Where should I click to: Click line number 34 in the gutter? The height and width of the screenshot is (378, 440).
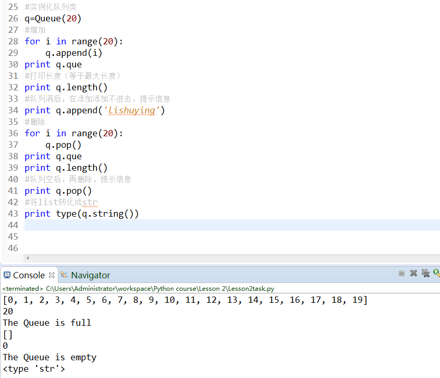click(13, 110)
